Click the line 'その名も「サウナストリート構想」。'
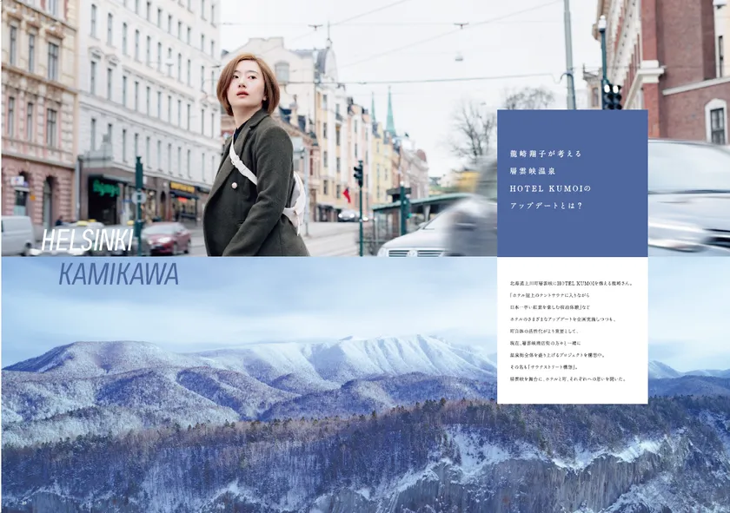Image resolution: width=730 pixels, height=513 pixels. coord(544,367)
